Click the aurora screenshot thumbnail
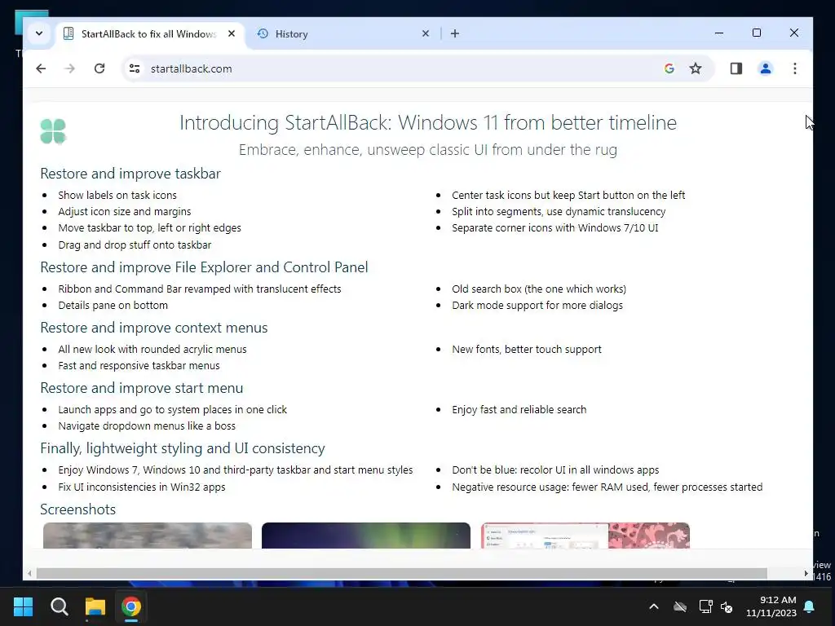Screen dimensions: 835x626 [366, 536]
